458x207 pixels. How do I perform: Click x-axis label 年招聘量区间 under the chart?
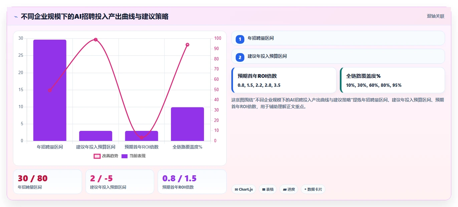[50, 147]
